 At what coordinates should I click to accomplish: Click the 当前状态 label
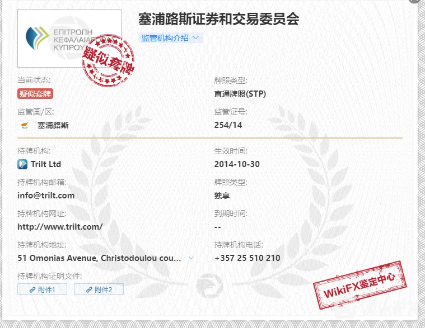point(34,80)
